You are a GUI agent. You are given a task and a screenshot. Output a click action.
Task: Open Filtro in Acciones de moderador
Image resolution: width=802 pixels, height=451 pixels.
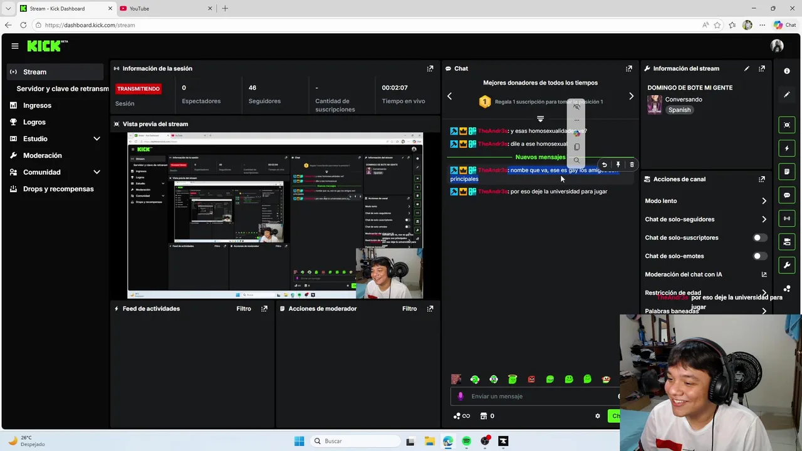[x=410, y=309]
